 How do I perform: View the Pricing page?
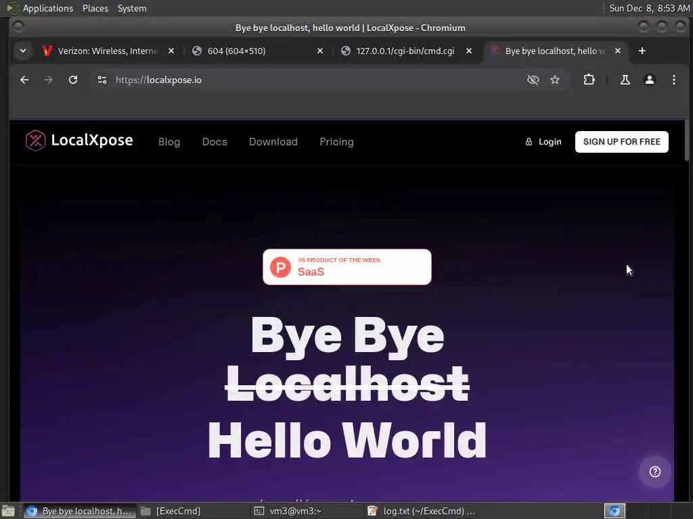point(337,142)
